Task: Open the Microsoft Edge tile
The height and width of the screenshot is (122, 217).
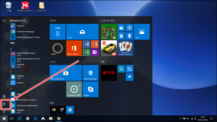Action: [x=90, y=73]
